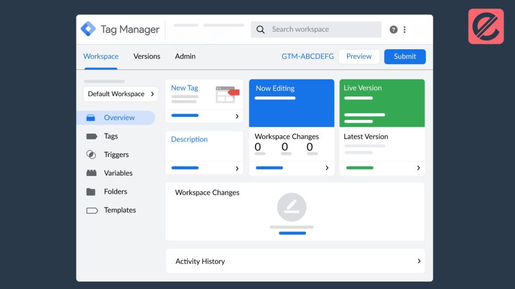The image size is (515, 289).
Task: Click the Tags label icon in sidebar
Action: (x=92, y=136)
